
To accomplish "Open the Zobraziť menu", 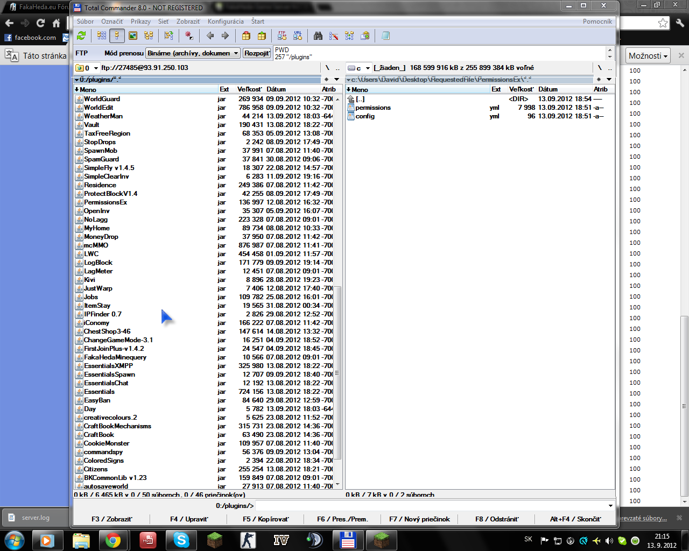I will tap(188, 22).
